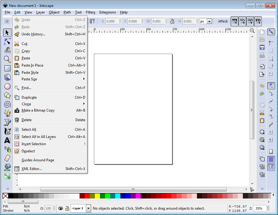Toggle the move patterns Affect button
The height and width of the screenshot is (215, 278).
click(x=258, y=21)
